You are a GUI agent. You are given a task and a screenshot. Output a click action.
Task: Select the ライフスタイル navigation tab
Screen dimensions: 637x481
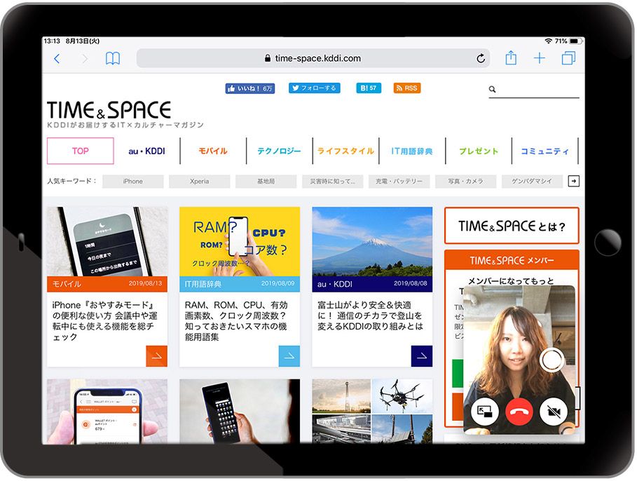coord(345,151)
